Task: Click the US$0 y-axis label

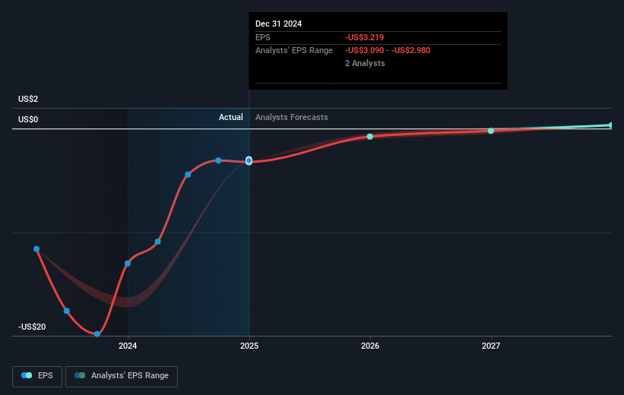Action: tap(28, 119)
